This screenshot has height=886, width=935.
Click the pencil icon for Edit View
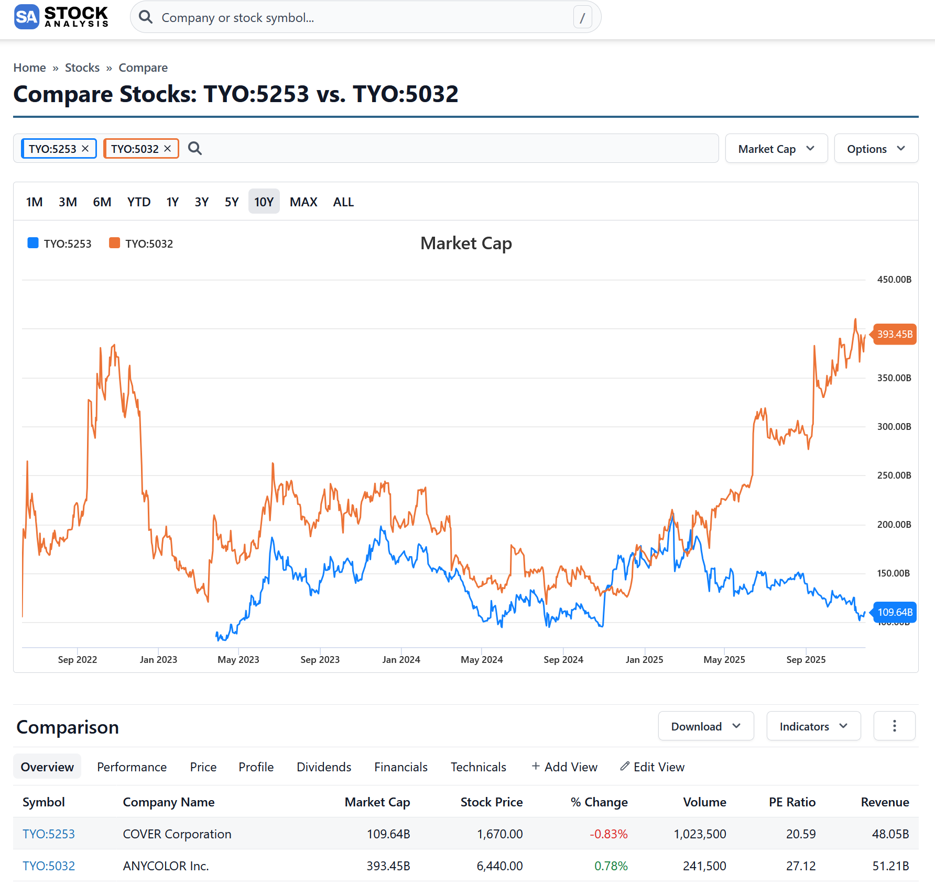coord(625,766)
